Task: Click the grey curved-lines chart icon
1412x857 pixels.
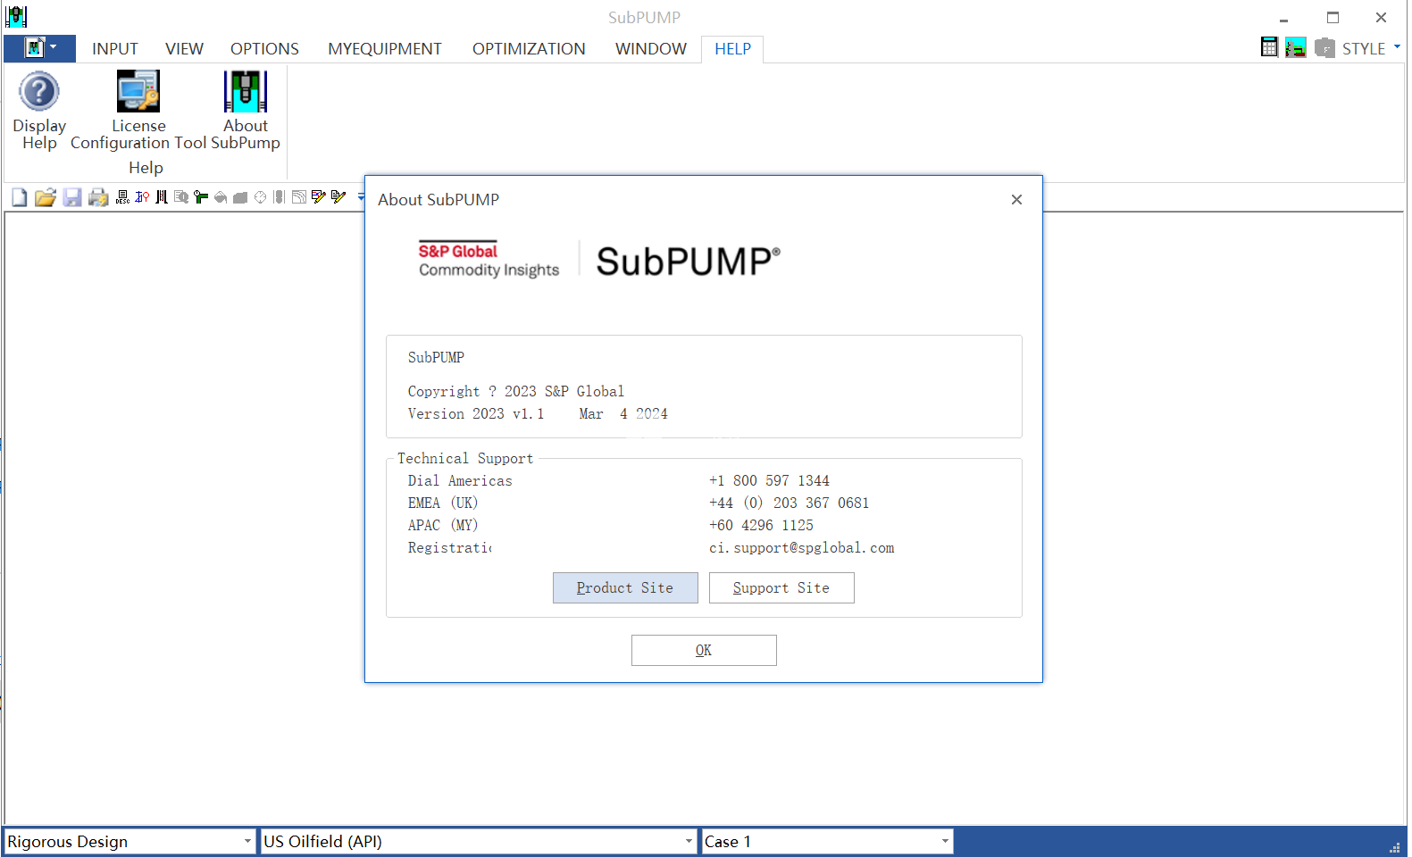Action: tap(299, 197)
